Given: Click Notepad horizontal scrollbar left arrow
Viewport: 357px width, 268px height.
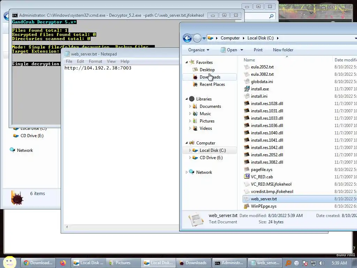Looking at the screenshot, I should pos(67,227).
